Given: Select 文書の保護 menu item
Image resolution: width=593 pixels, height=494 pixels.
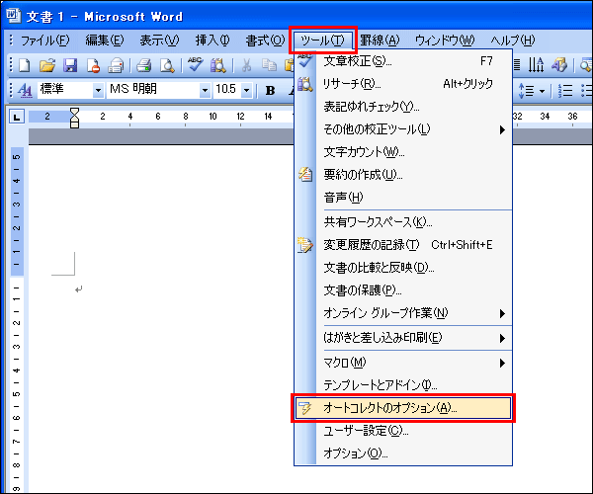Looking at the screenshot, I should tap(403, 290).
